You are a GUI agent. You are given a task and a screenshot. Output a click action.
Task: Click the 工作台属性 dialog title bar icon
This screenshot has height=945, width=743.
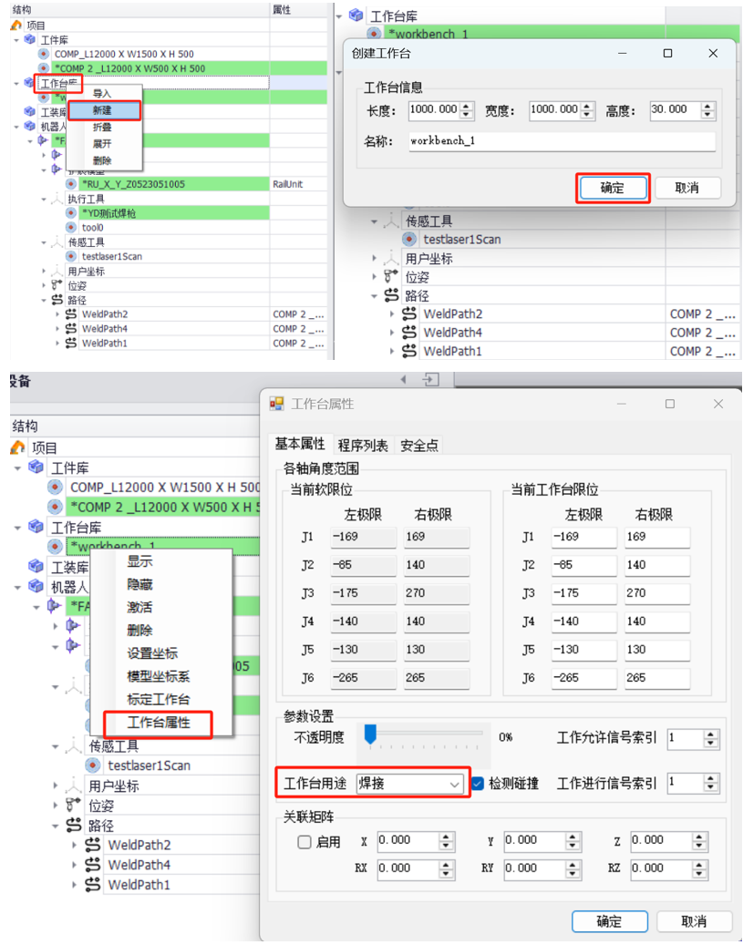277,404
